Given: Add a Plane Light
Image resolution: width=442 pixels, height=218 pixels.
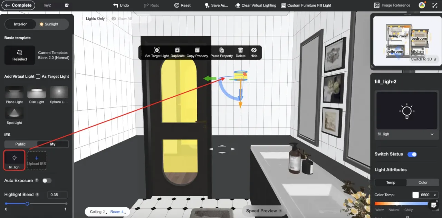Looking at the screenshot, I should (14, 93).
